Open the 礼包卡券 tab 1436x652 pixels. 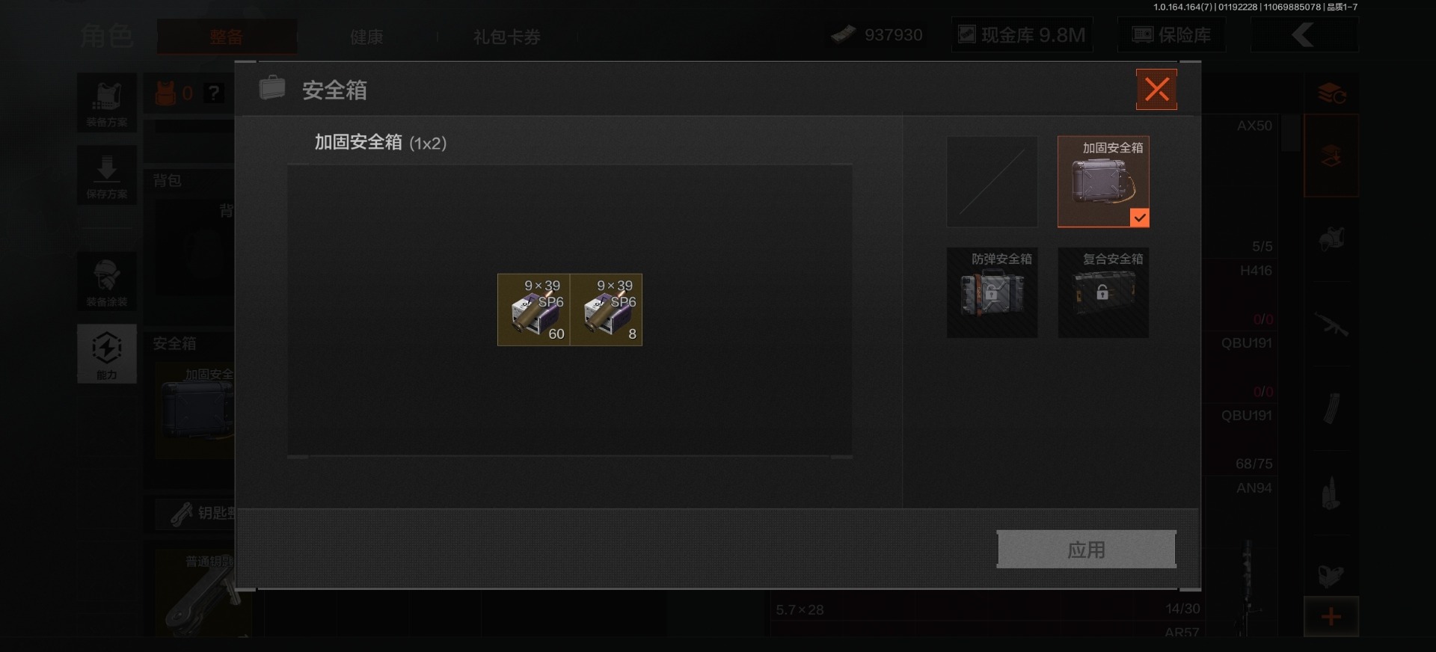tap(506, 37)
